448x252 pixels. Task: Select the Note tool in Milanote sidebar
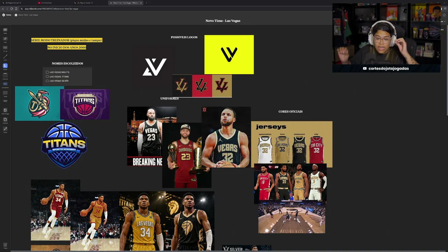[x=5, y=30]
